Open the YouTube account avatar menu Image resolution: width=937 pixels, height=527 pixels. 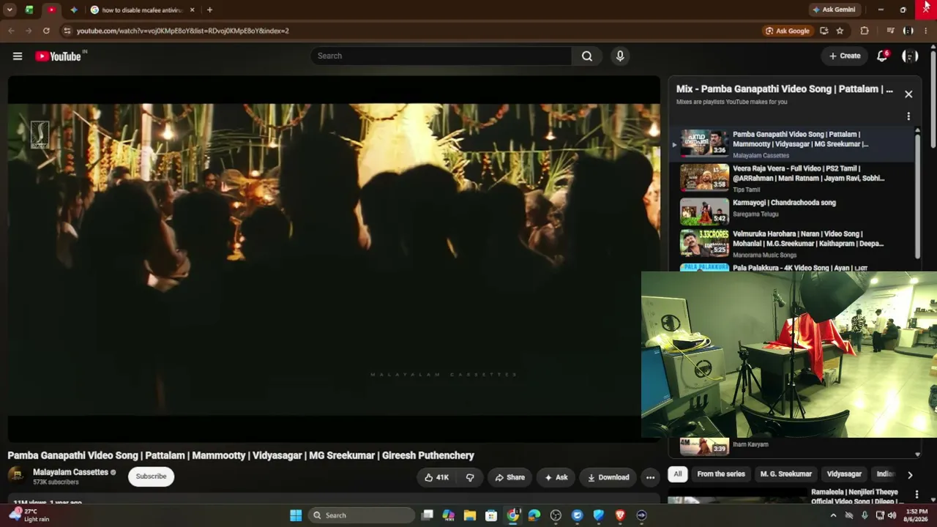910,56
